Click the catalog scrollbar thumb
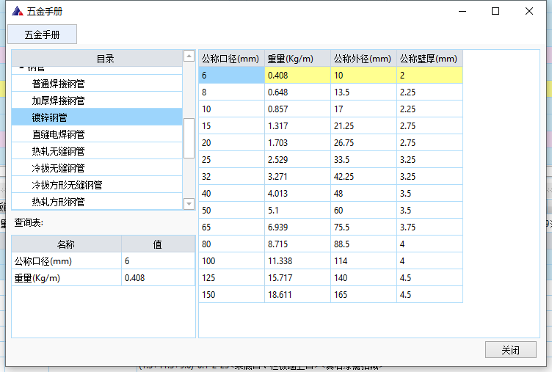Viewport: 552px width, 372px height. (x=189, y=139)
